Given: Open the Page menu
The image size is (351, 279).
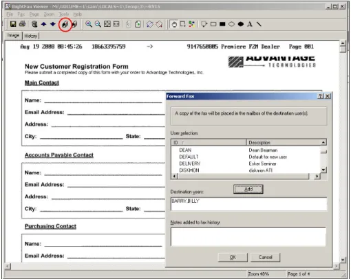Looking at the screenshot, I should [34, 14].
